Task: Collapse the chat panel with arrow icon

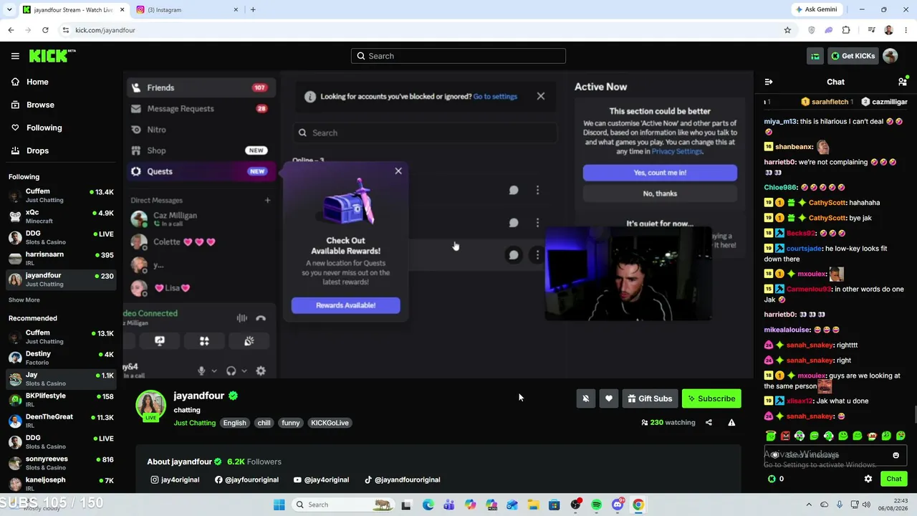Action: tap(769, 82)
